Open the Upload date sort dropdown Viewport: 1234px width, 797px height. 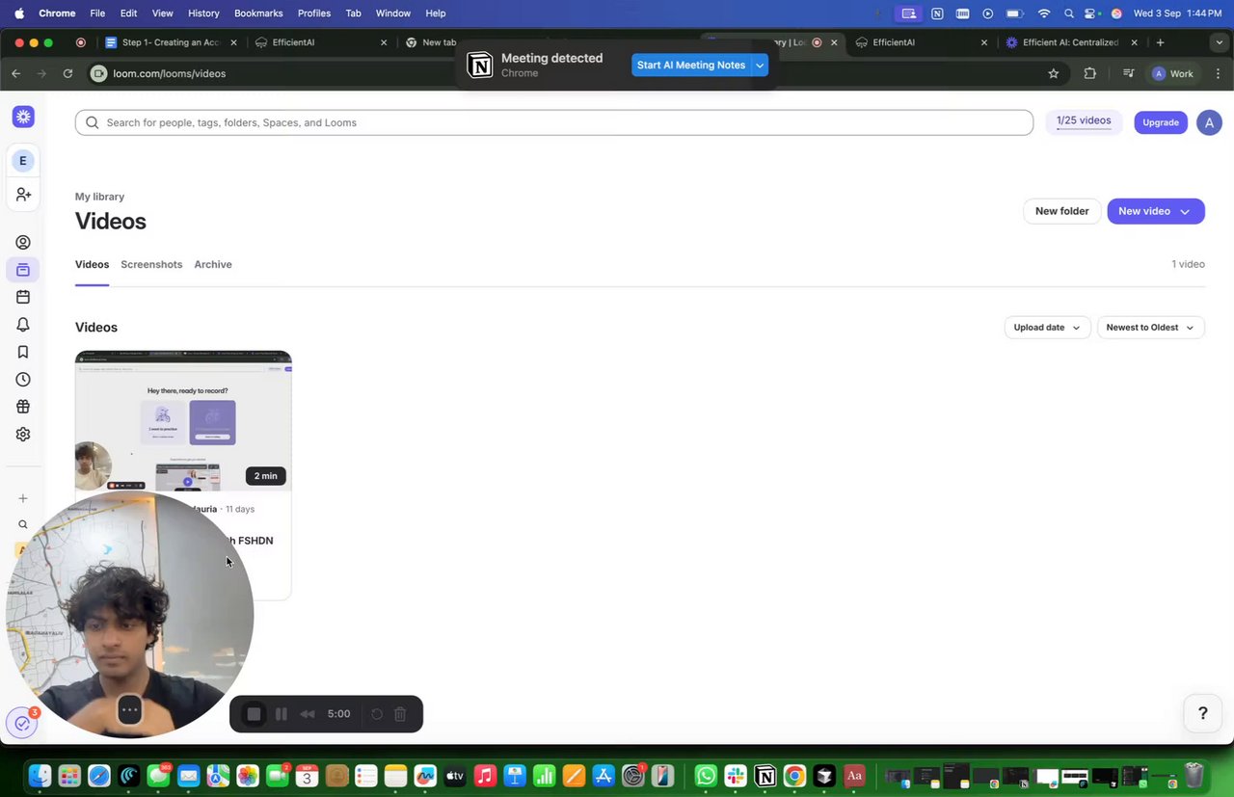click(x=1047, y=328)
